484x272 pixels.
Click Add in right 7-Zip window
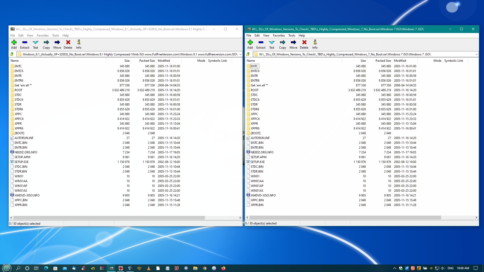click(250, 44)
